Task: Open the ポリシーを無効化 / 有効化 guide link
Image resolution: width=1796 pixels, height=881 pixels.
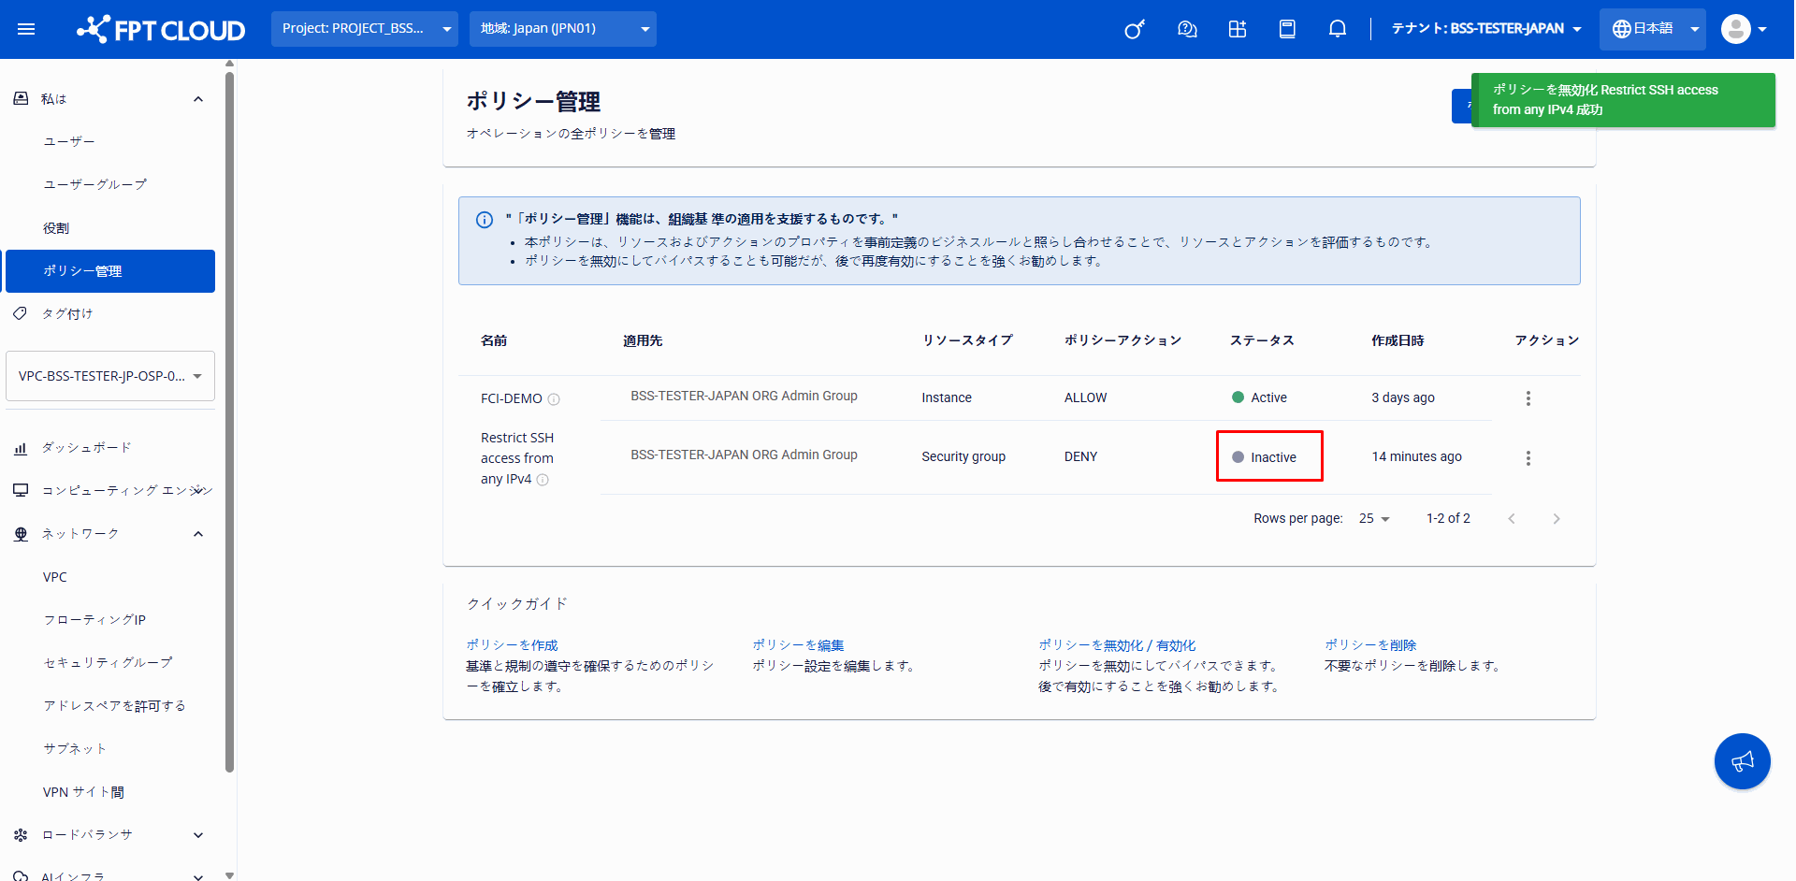Action: coord(1117,645)
